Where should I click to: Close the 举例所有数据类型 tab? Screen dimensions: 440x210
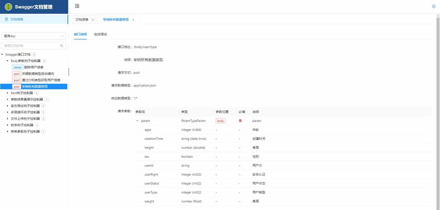click(133, 20)
